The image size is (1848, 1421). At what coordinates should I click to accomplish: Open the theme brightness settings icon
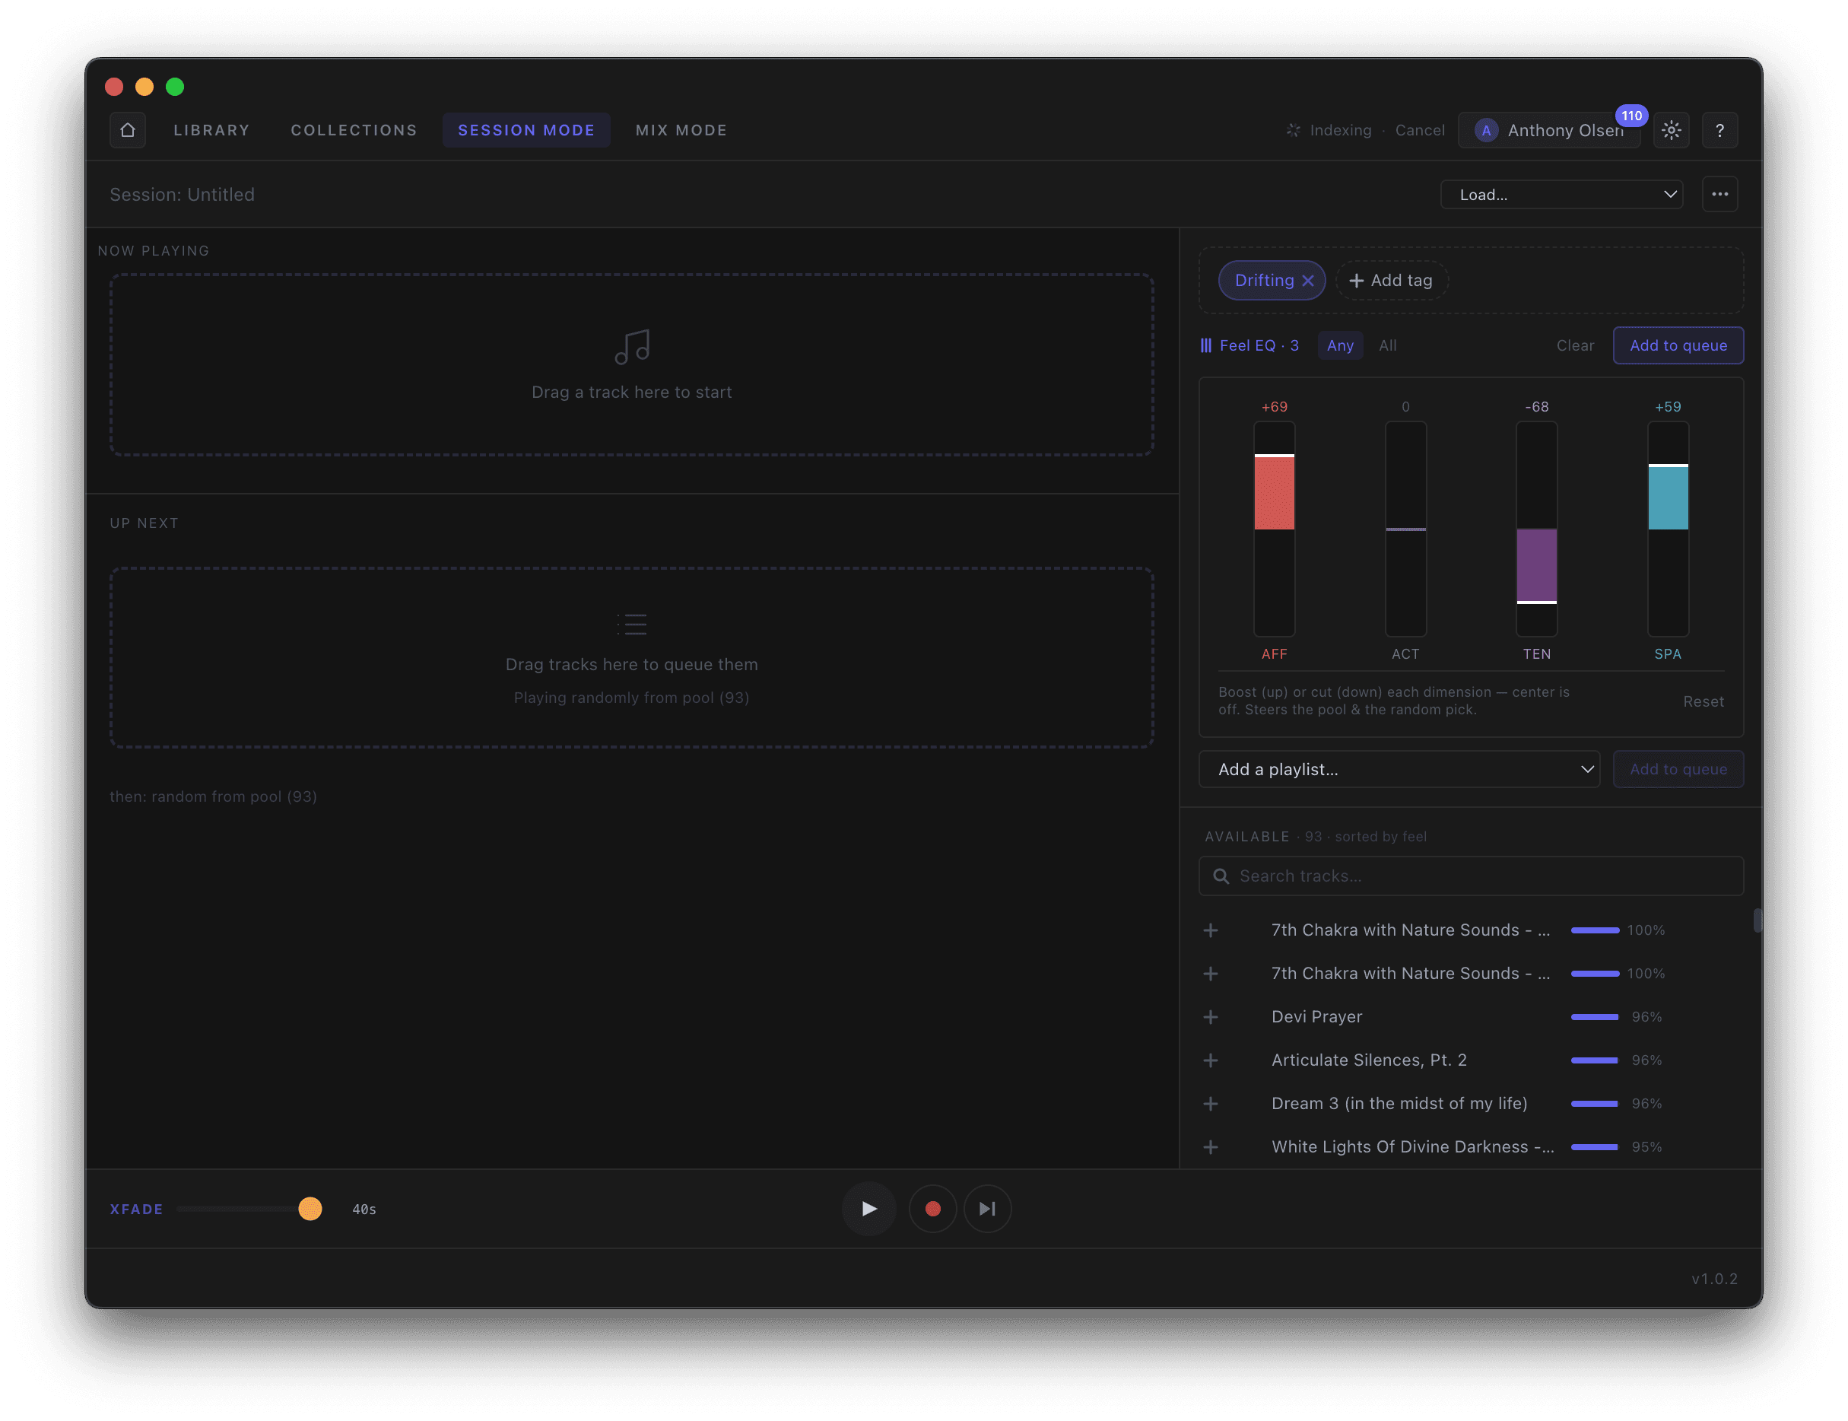[x=1671, y=130]
